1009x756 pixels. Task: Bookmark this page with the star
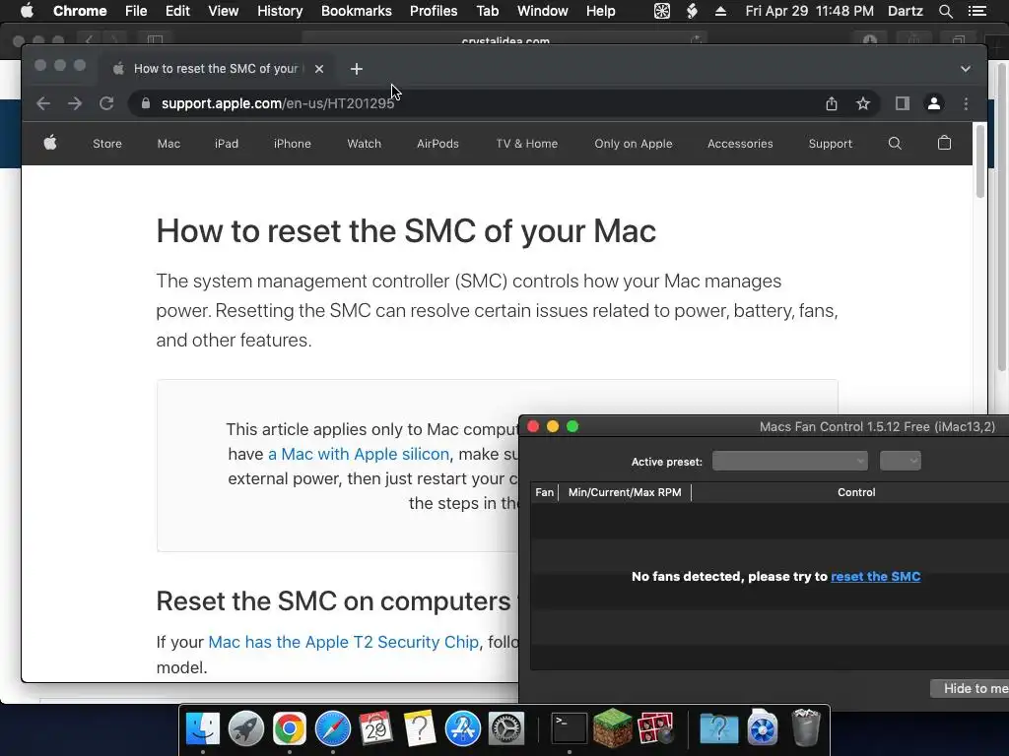tap(863, 103)
